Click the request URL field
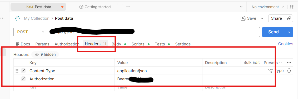The height and width of the screenshot is (99, 298). (x=154, y=32)
